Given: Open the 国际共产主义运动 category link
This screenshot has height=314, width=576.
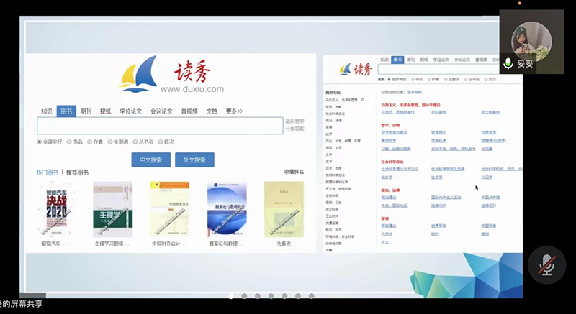Looking at the screenshot, I should click(x=446, y=197).
